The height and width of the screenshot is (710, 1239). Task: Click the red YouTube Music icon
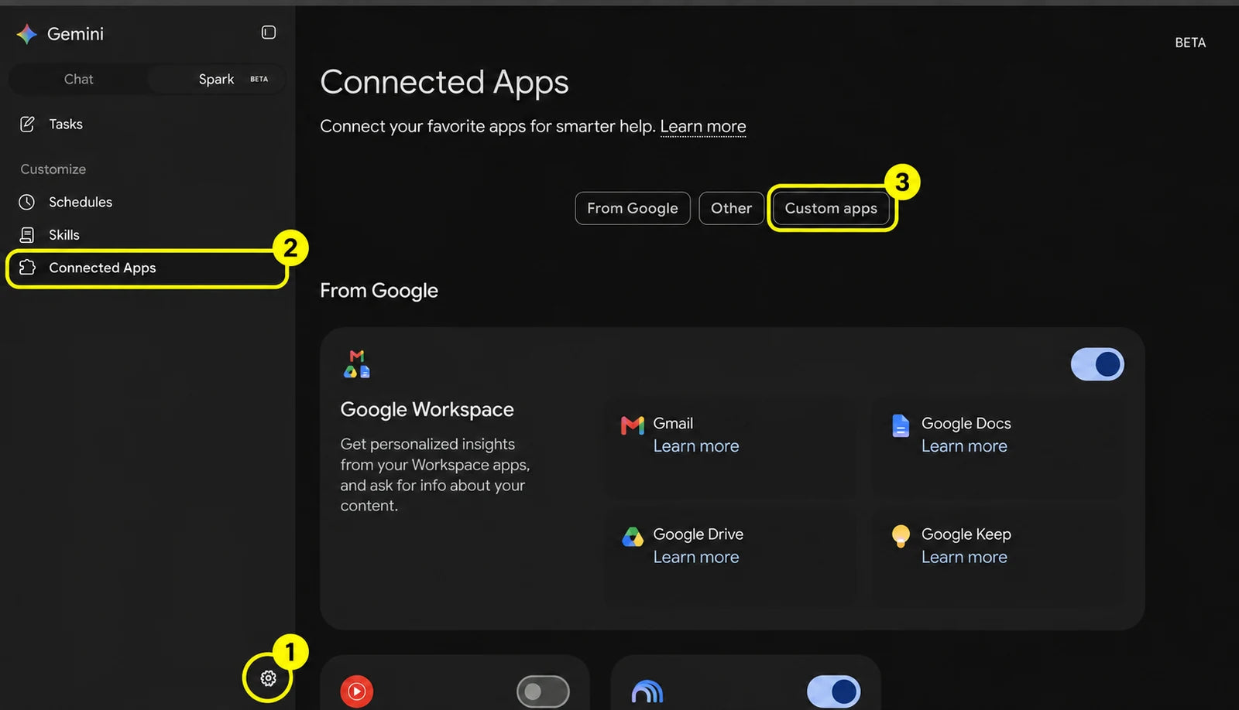point(357,691)
